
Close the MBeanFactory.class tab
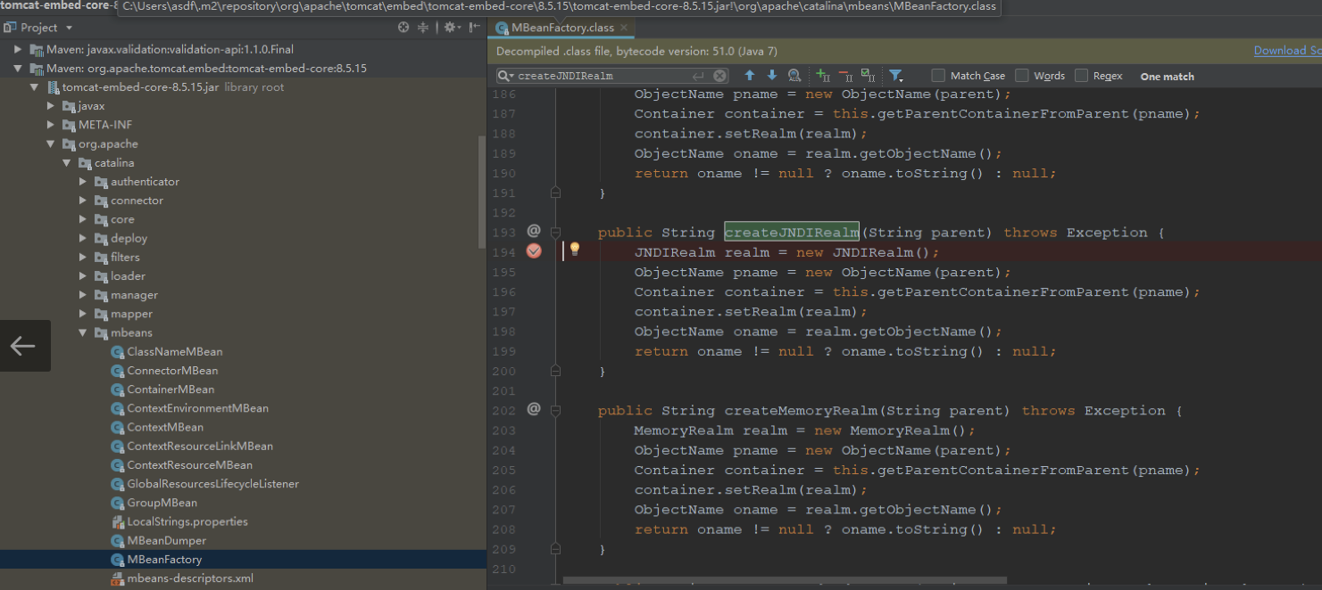tap(624, 28)
